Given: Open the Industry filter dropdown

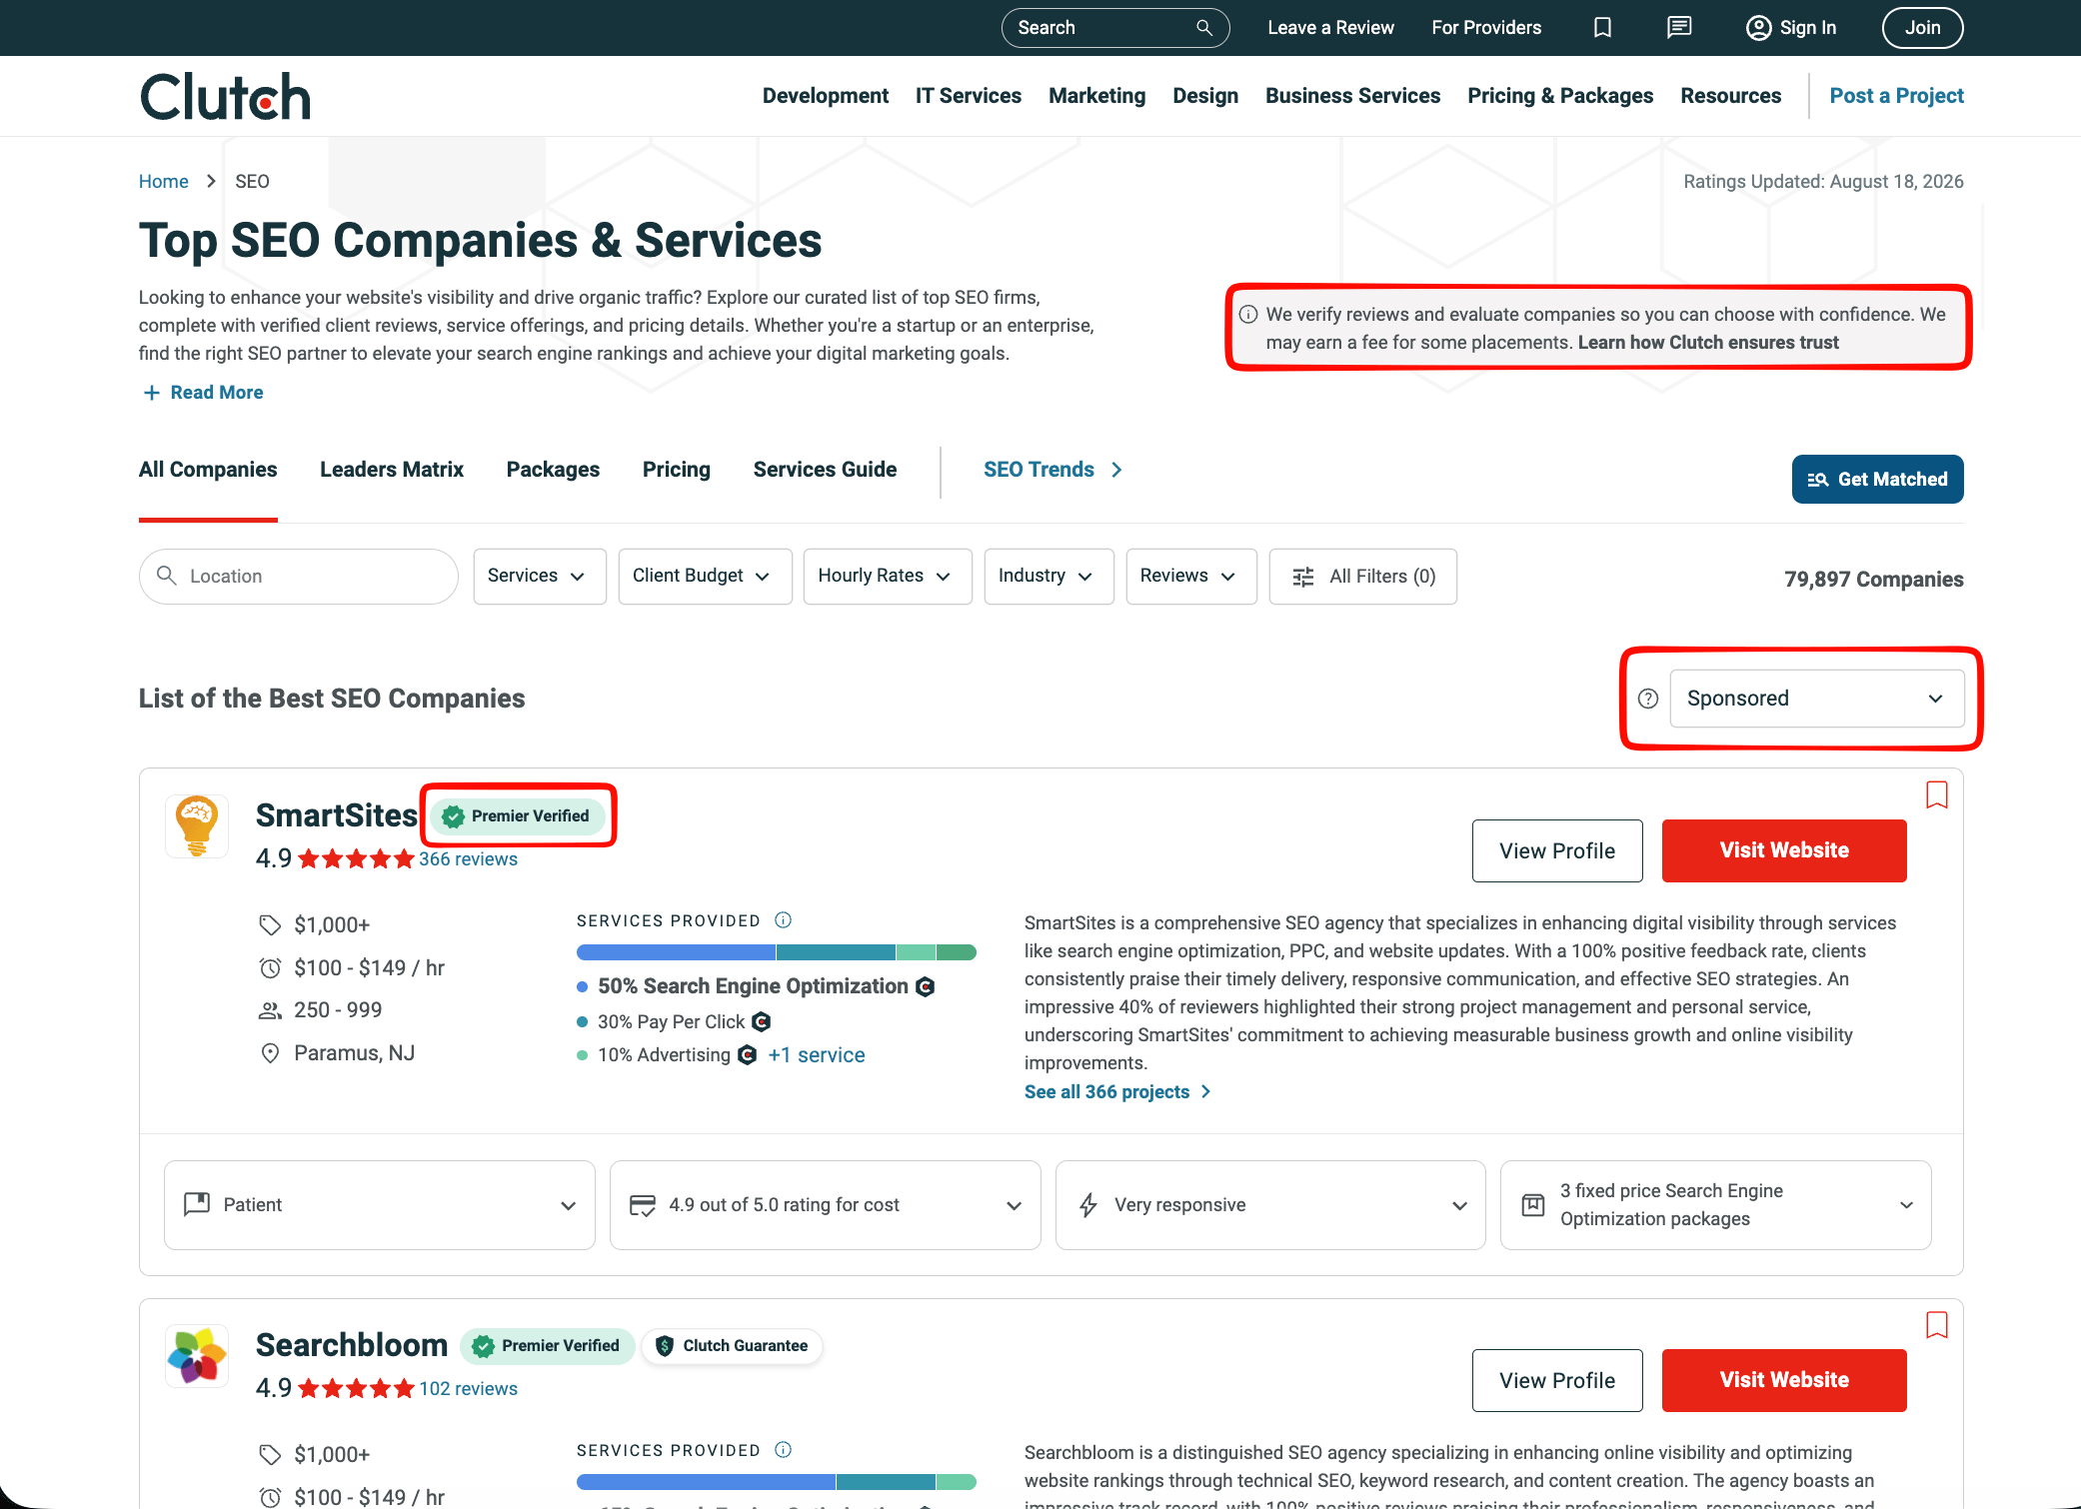Looking at the screenshot, I should 1048,577.
